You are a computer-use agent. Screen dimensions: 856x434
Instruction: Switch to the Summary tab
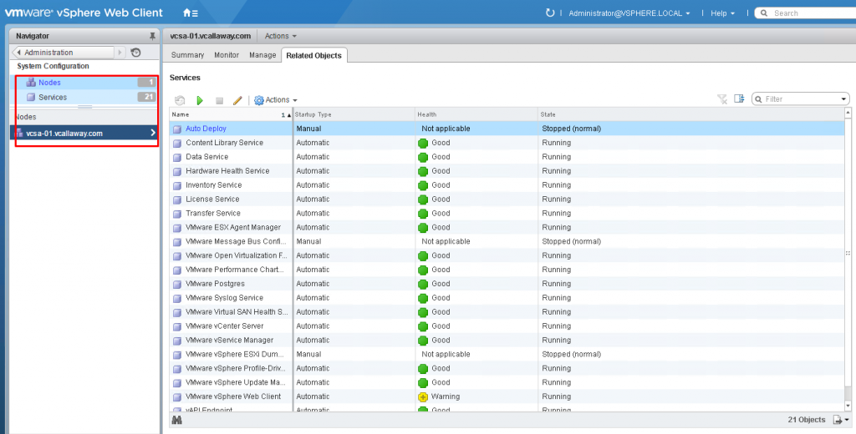[x=187, y=55]
